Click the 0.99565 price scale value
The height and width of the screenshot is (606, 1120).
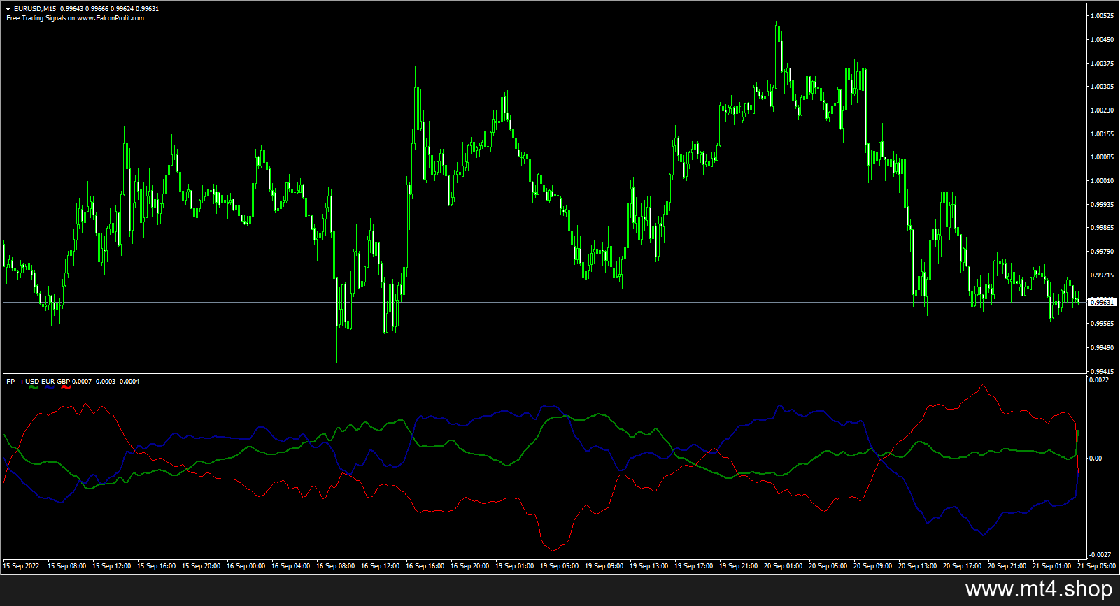pyautogui.click(x=1103, y=324)
